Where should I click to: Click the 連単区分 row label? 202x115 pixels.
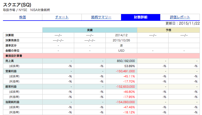pos(11,46)
